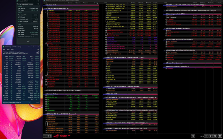Click the Conductivity sensor icon under highflow NEXT CHILLER
Viewport: 223px width, 139px height.
(166, 47)
